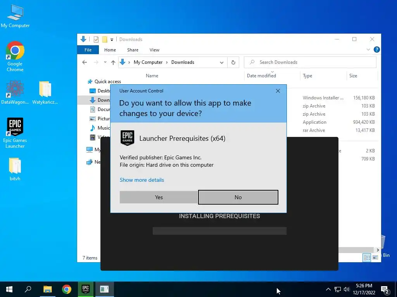The height and width of the screenshot is (297, 397).
Task: Click Epic Games taskbar icon
Action: 86,289
